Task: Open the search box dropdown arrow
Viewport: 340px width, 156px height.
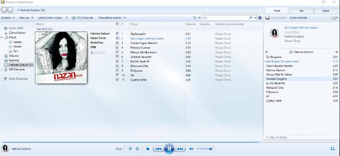Action: pos(255,18)
